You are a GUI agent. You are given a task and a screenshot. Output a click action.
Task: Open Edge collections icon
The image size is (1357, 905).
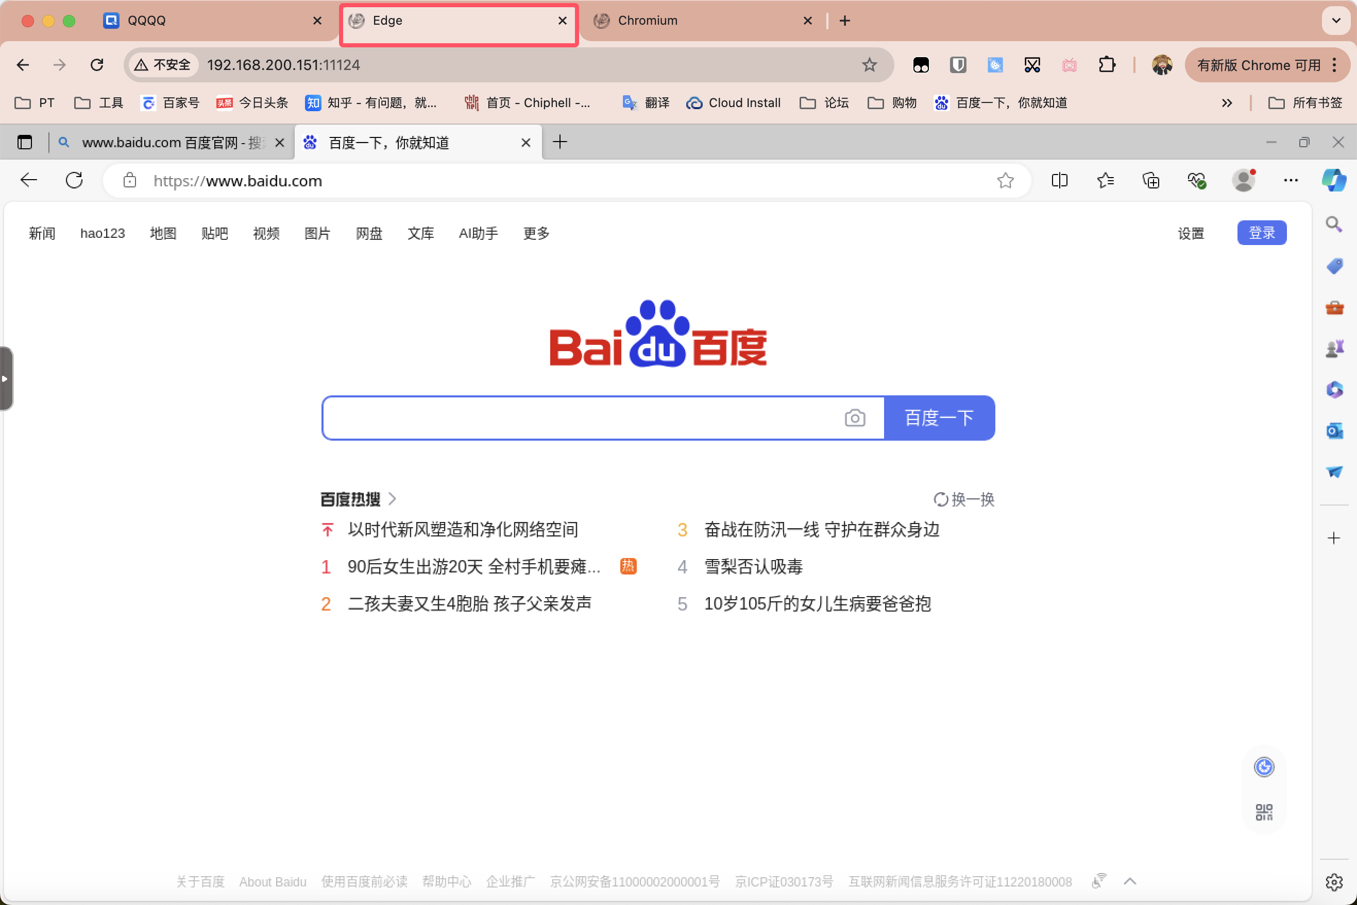click(x=1151, y=181)
